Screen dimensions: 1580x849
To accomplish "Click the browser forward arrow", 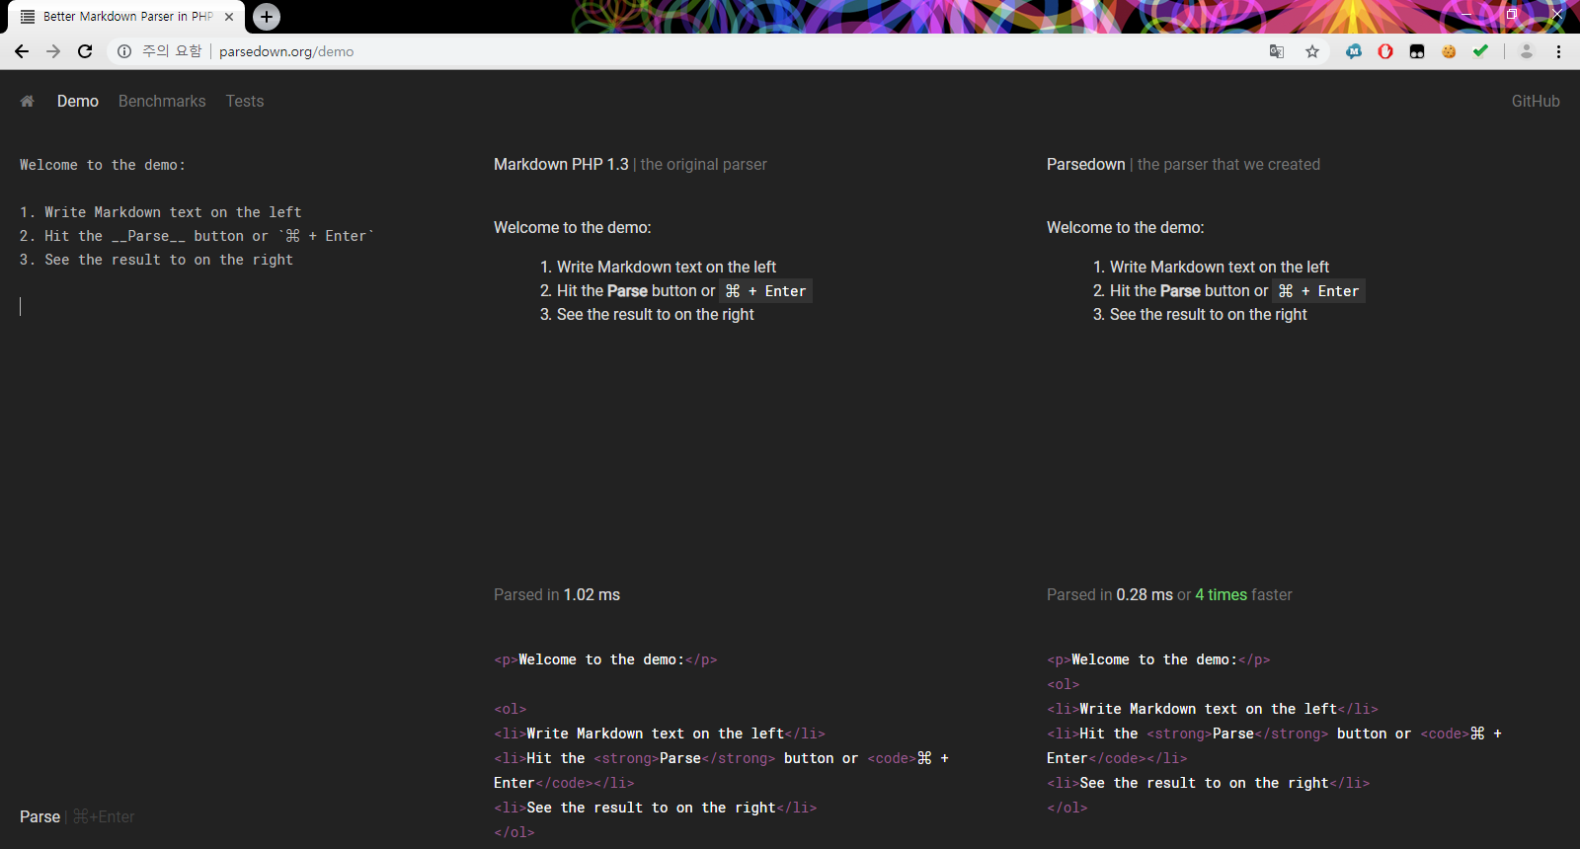I will tap(53, 51).
